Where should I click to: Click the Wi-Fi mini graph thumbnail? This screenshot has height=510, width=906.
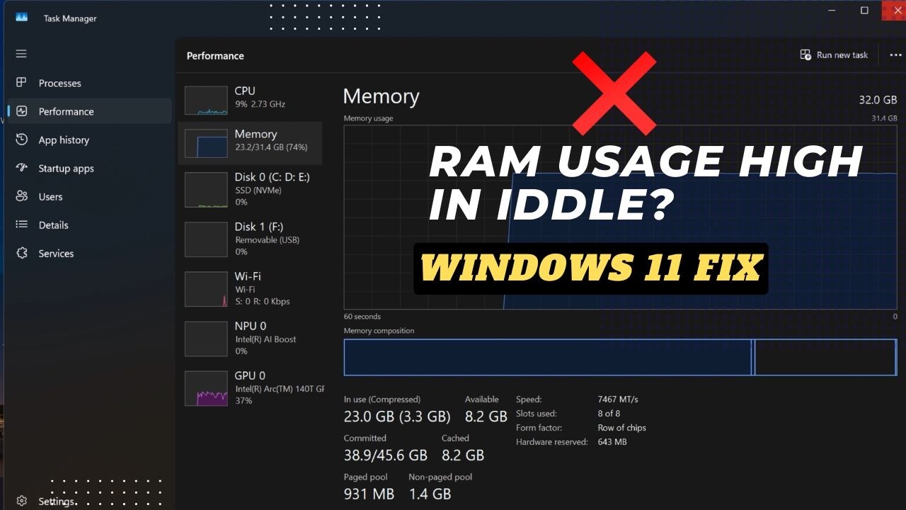206,288
